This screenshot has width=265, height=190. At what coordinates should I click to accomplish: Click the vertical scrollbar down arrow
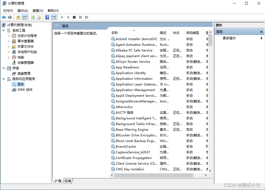coord(210,171)
